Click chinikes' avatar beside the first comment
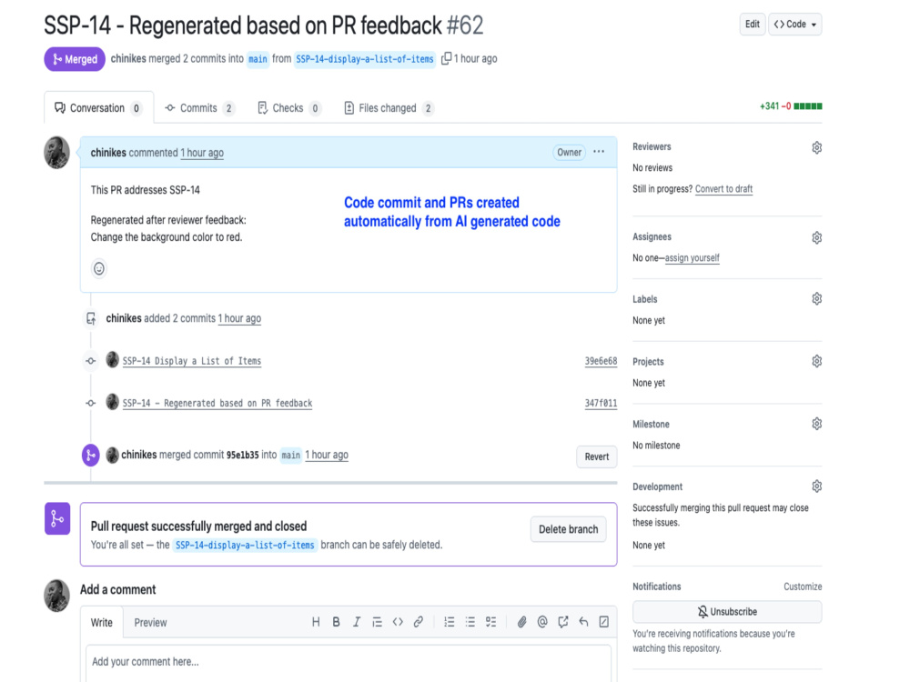Viewport: 910px width, 682px height. [56, 153]
